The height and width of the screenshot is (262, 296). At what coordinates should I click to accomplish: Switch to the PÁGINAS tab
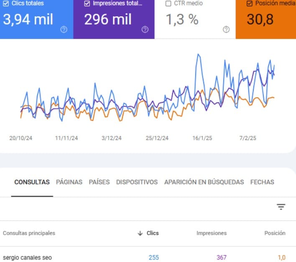69,182
